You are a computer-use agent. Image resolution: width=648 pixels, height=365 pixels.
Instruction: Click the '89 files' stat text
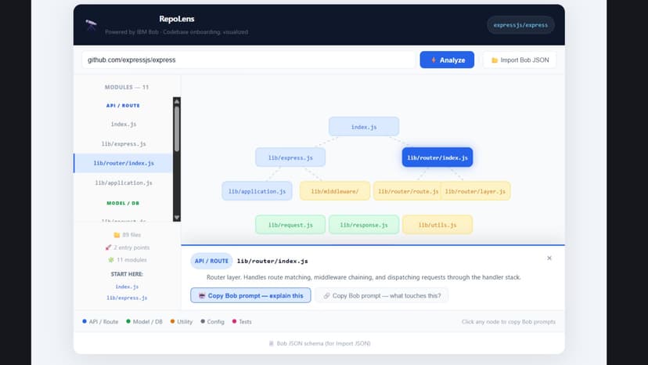pyautogui.click(x=131, y=235)
